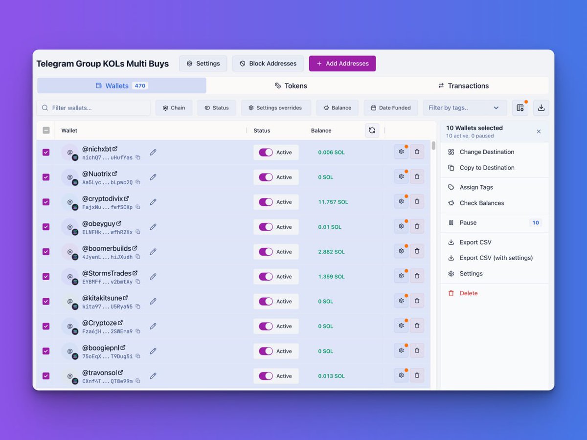Delete the @cryptodivix wallet with trash icon
587x440 pixels.
click(x=417, y=201)
